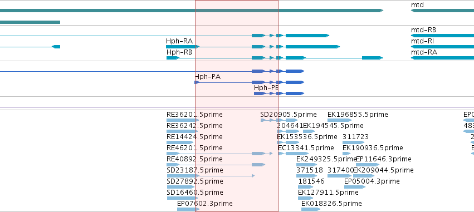474x212 pixels.
Task: Select EST RE36201.5prime label
Action: tap(194, 115)
